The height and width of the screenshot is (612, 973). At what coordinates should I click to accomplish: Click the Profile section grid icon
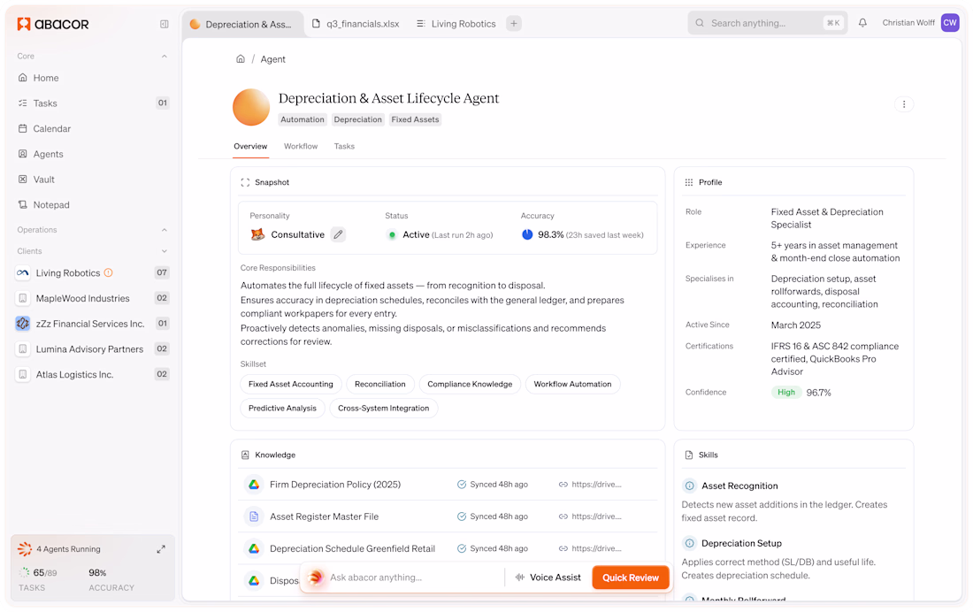[689, 182]
